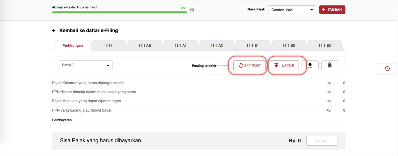
Task: Go to the 1111 A1 tab
Action: point(180,45)
